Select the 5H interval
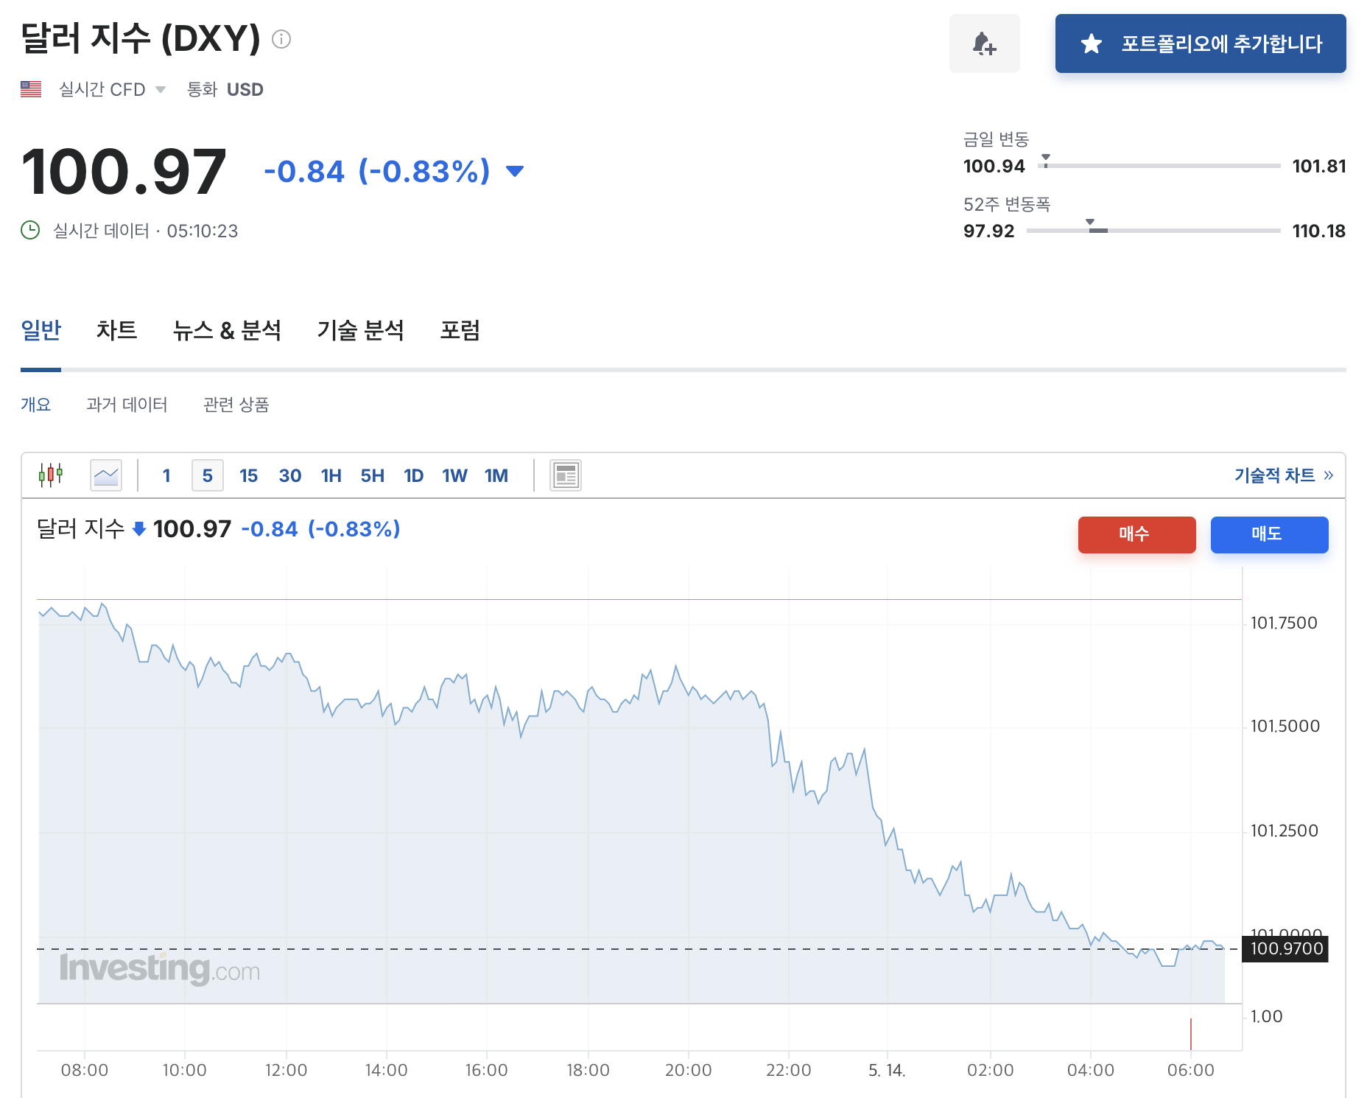1367x1098 pixels. 373,475
